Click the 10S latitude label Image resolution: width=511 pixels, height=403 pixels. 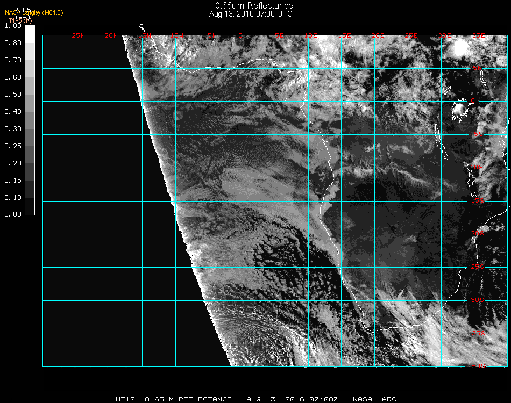(477, 167)
